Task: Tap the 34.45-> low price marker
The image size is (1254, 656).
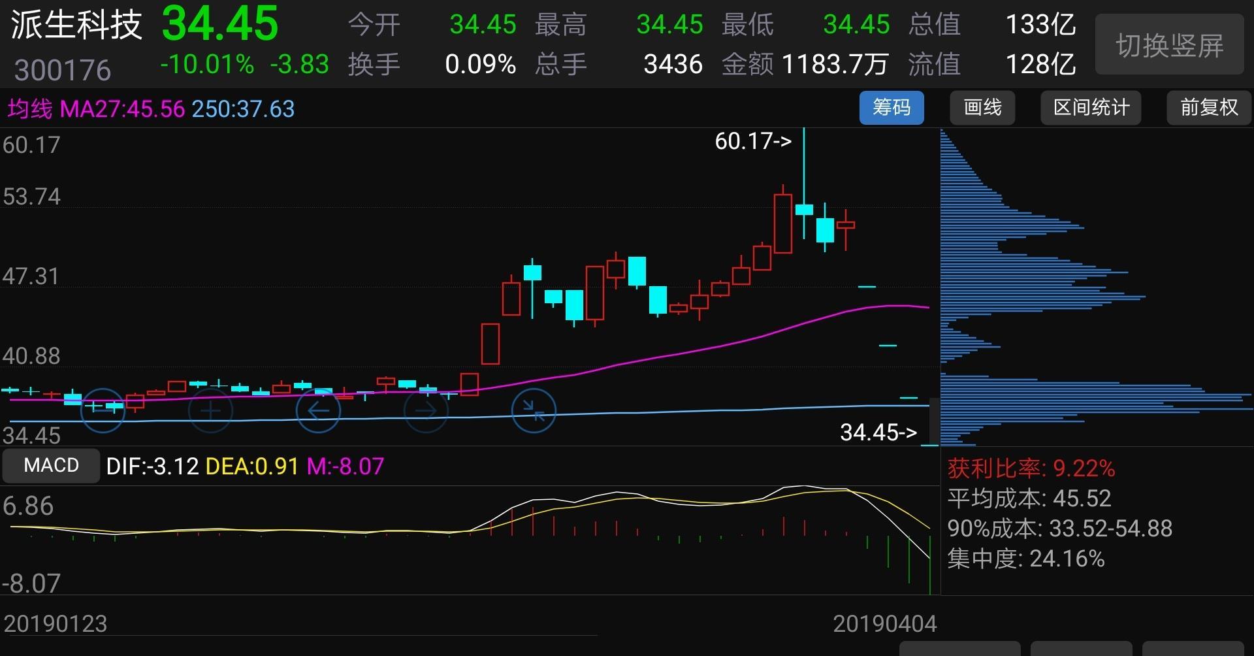Action: [878, 432]
